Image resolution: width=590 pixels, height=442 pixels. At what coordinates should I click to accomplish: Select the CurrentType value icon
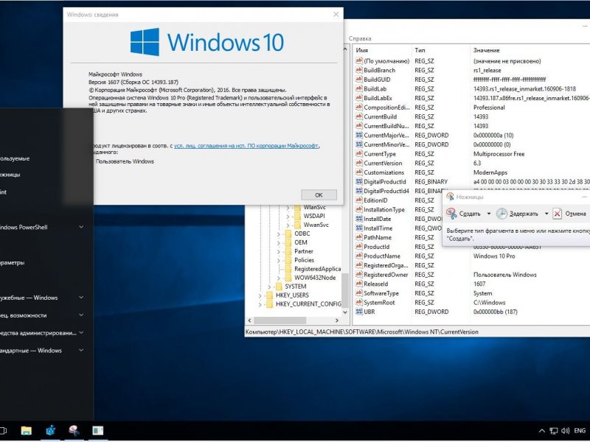358,154
